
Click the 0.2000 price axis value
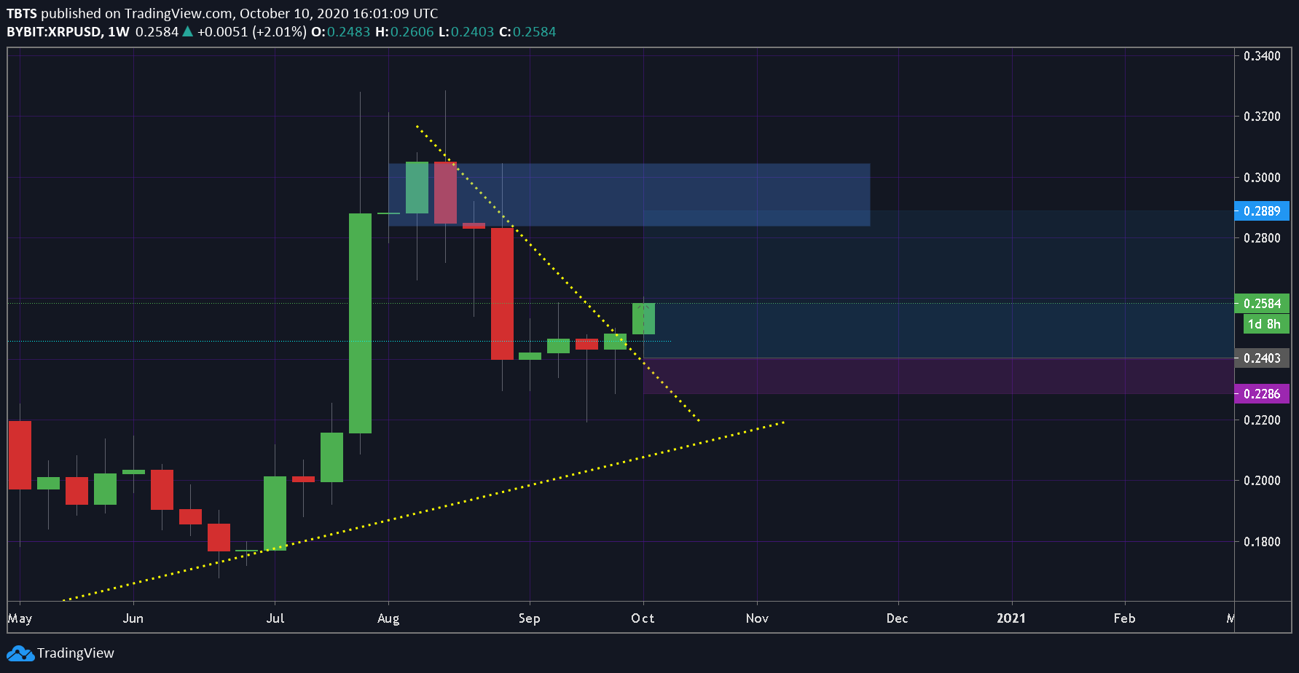[x=1262, y=481]
